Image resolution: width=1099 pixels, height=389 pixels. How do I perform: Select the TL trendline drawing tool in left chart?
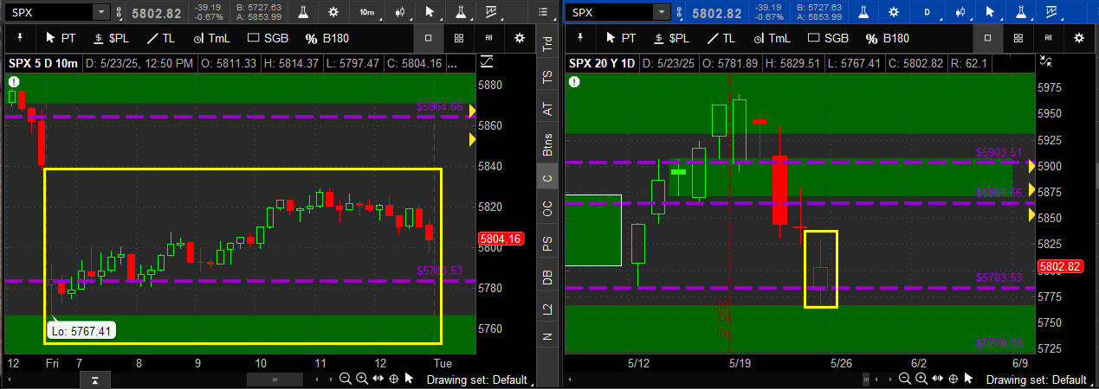pos(161,38)
